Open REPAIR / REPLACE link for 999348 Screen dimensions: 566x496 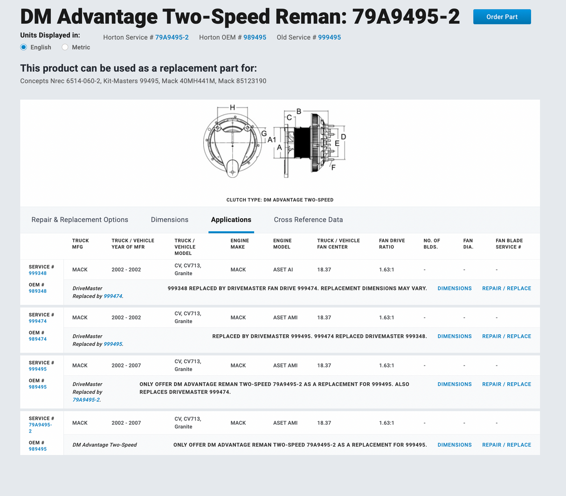point(507,289)
